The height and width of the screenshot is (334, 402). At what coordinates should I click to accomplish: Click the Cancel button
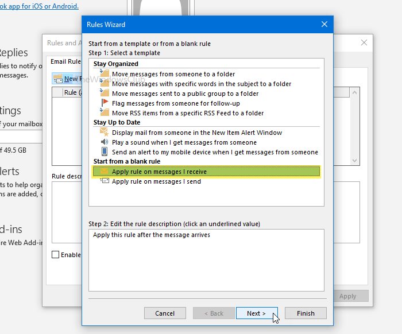(165, 313)
